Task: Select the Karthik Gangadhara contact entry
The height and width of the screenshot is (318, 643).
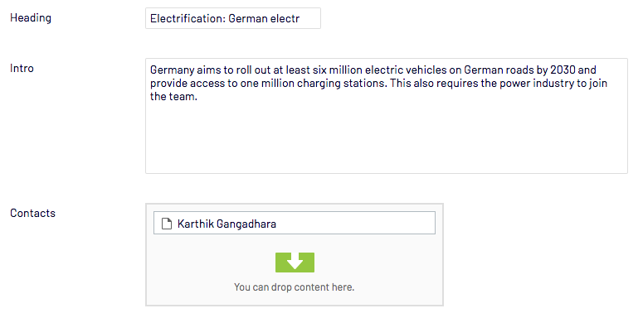Action: tap(295, 223)
